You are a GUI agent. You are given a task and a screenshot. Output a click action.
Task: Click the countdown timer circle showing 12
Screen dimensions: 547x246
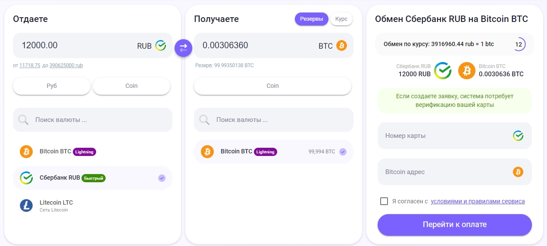pos(519,44)
